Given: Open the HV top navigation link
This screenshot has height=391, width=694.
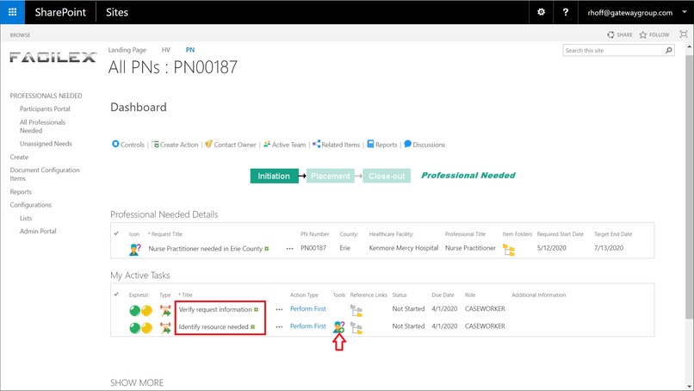Looking at the screenshot, I should pos(165,50).
